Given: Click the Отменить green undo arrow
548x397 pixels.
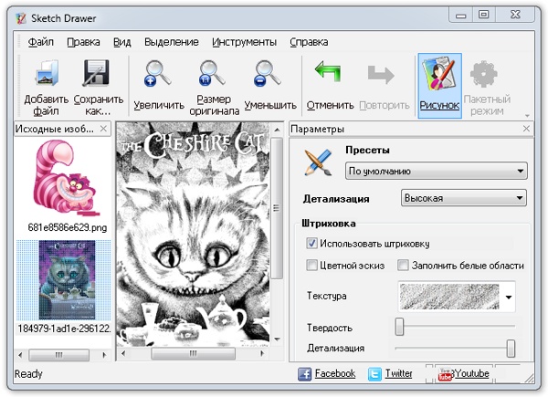Looking at the screenshot, I should pyautogui.click(x=330, y=74).
